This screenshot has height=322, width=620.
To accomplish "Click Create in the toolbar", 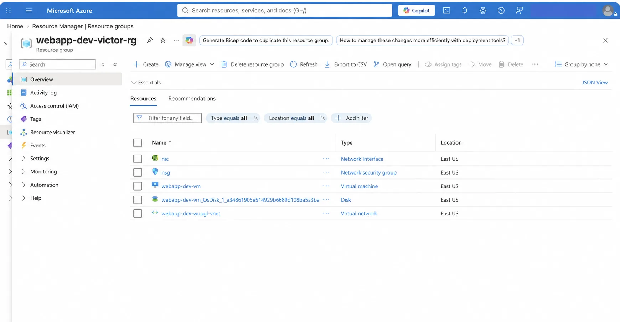I will click(x=146, y=64).
